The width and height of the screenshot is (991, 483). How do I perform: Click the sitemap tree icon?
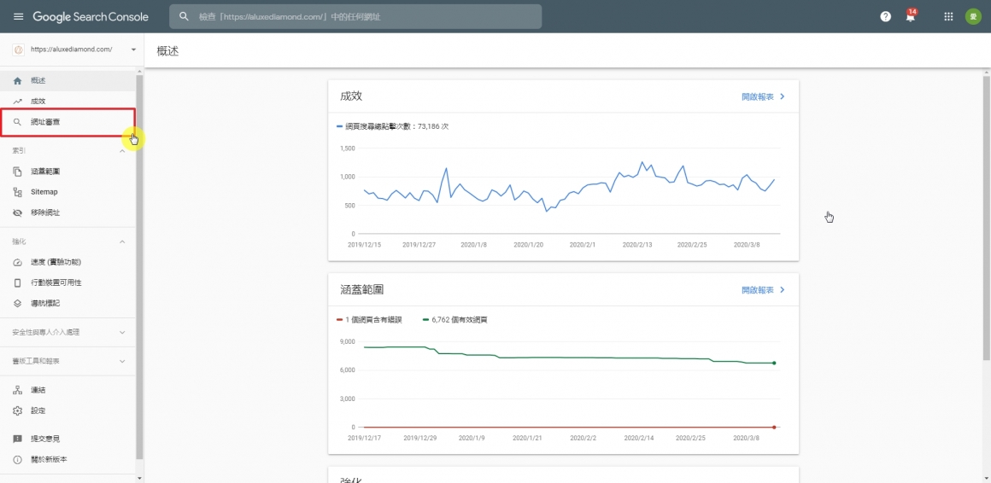(x=18, y=192)
